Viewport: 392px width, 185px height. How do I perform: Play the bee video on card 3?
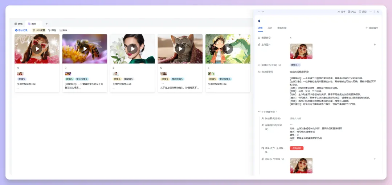85,49
